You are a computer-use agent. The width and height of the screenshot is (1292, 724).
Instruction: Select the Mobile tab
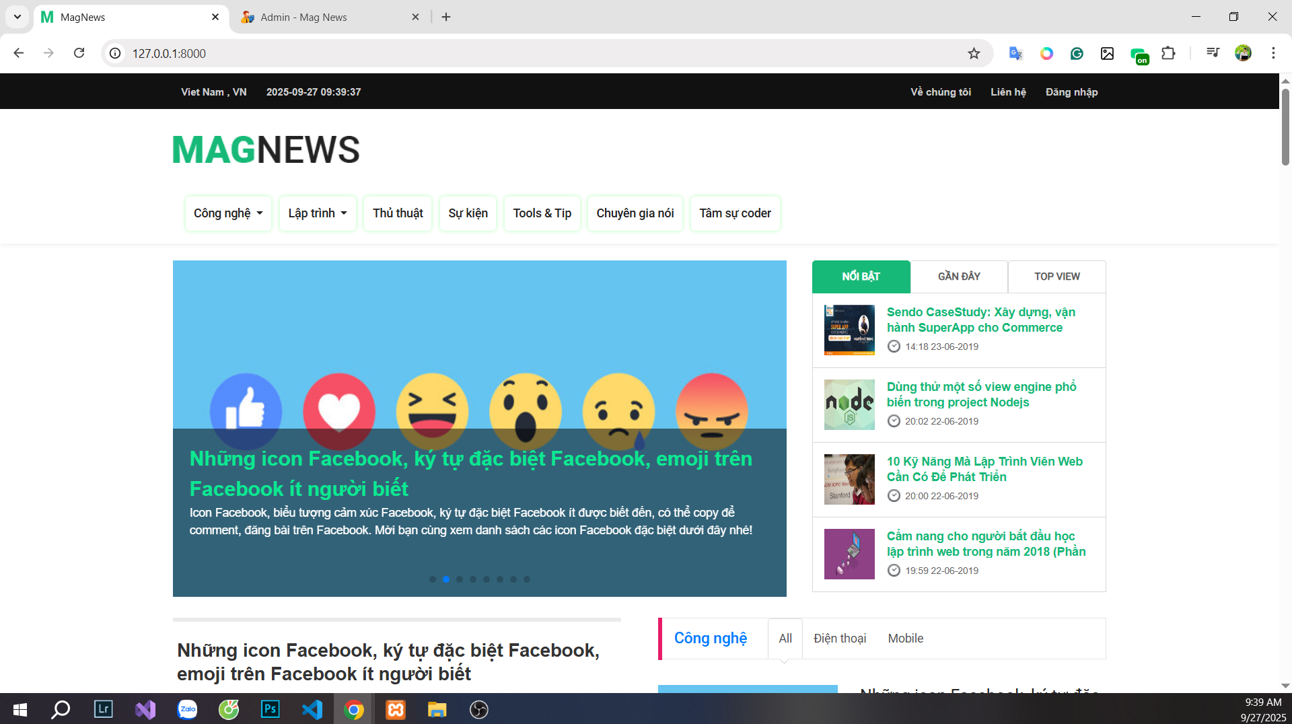905,639
